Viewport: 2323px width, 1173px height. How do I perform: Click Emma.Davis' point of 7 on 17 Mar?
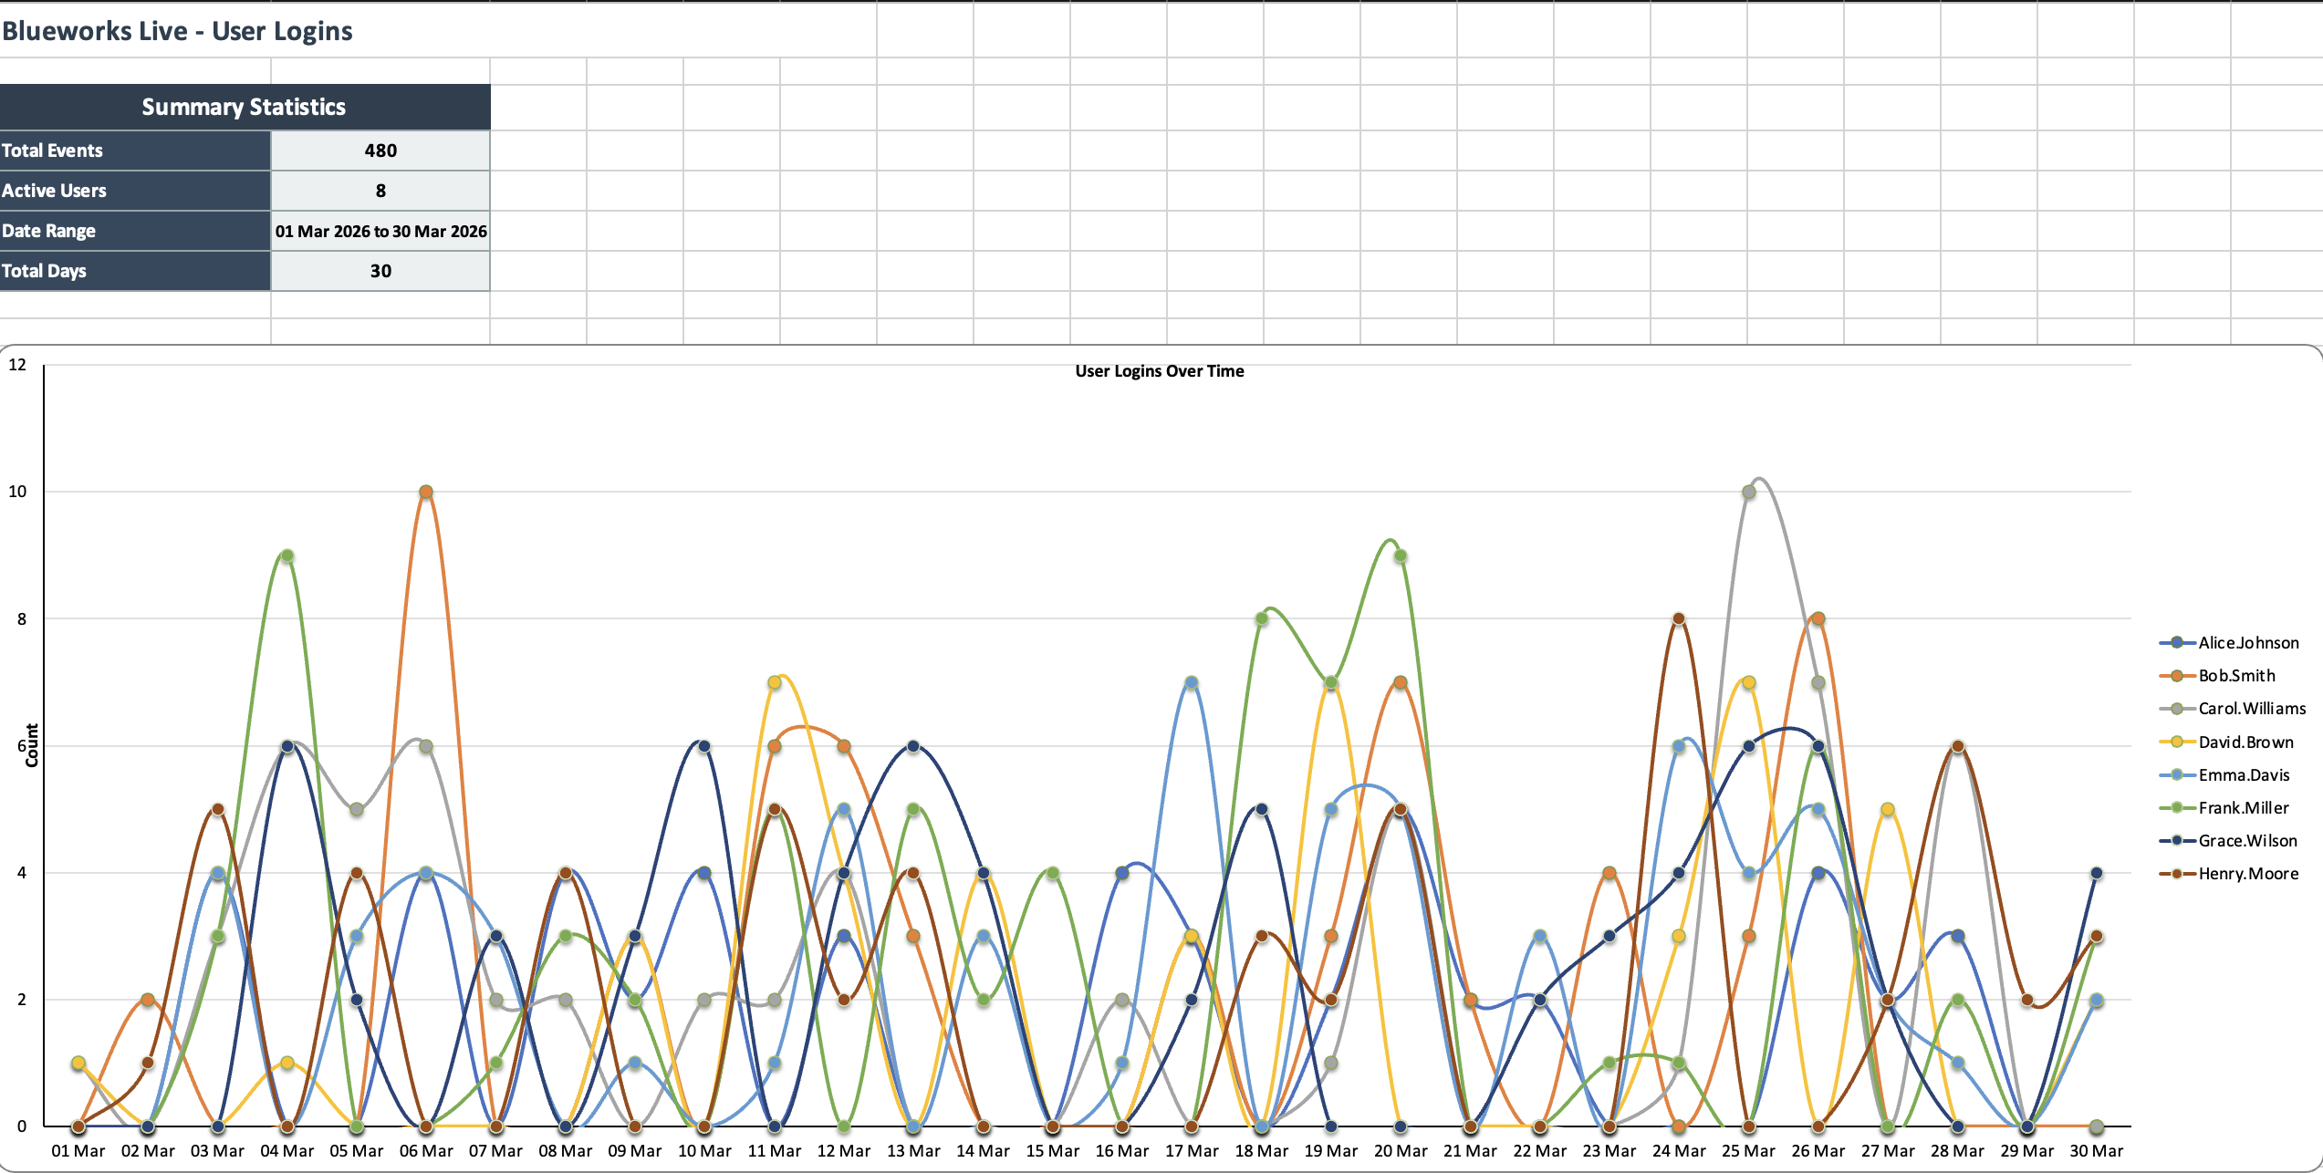(x=1192, y=682)
